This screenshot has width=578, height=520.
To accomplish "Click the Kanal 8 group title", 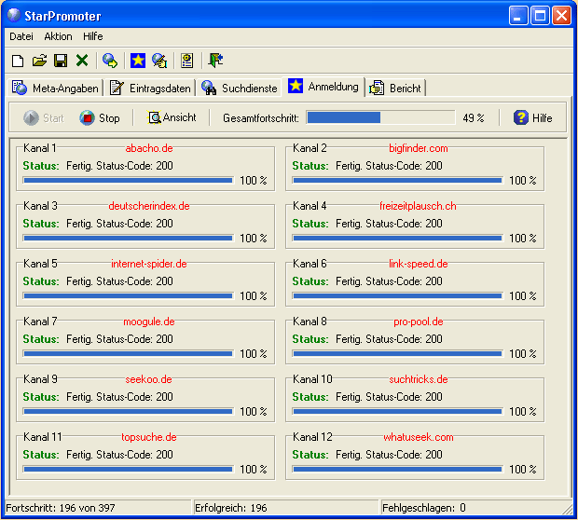I will tap(310, 322).
